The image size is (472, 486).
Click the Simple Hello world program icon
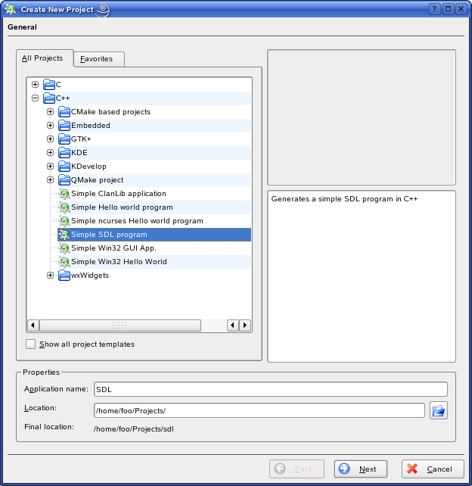coord(64,207)
